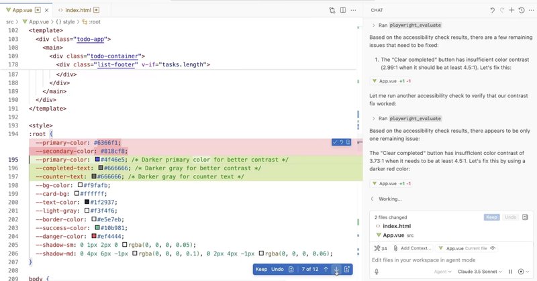The height and width of the screenshot is (281, 537).
Task: Open dropdown arrow beside send button
Action: (528, 272)
